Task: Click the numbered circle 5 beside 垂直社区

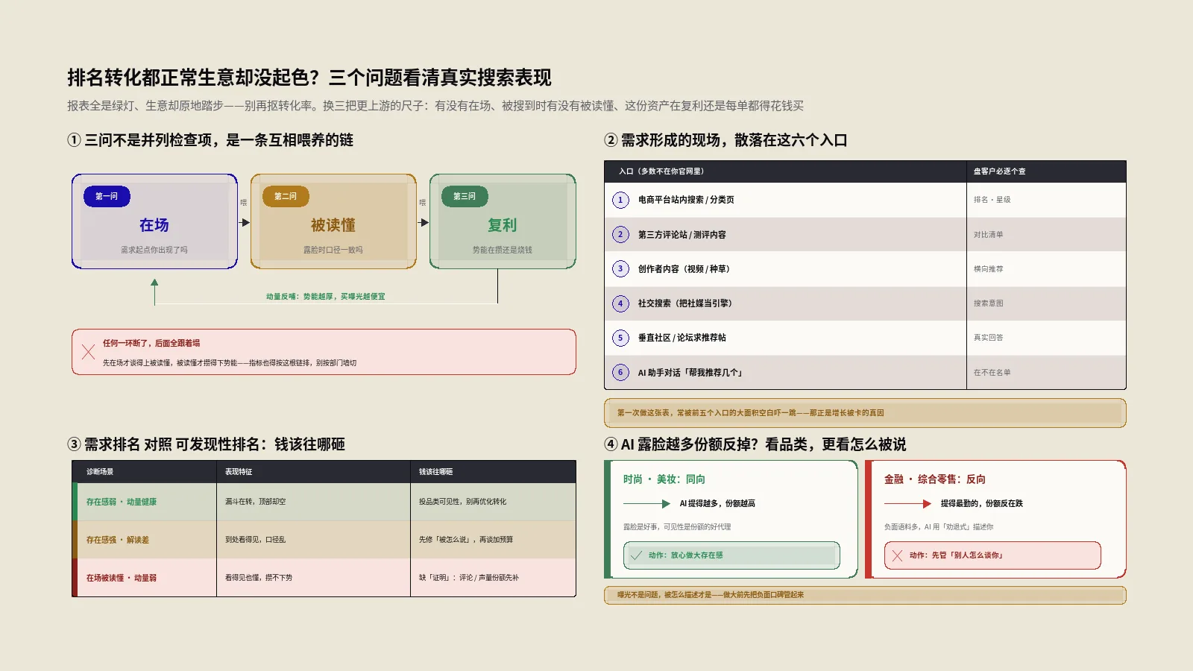Action: (x=620, y=338)
